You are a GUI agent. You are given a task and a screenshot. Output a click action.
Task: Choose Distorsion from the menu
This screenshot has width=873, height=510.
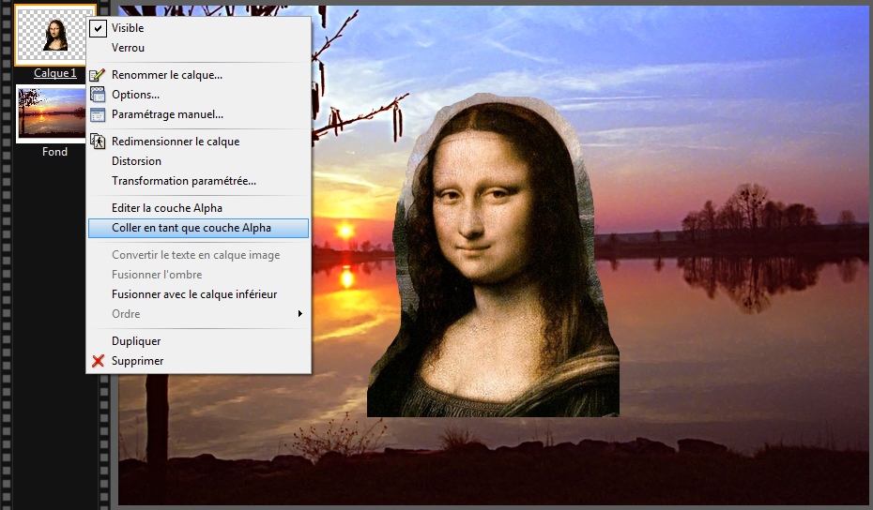136,161
